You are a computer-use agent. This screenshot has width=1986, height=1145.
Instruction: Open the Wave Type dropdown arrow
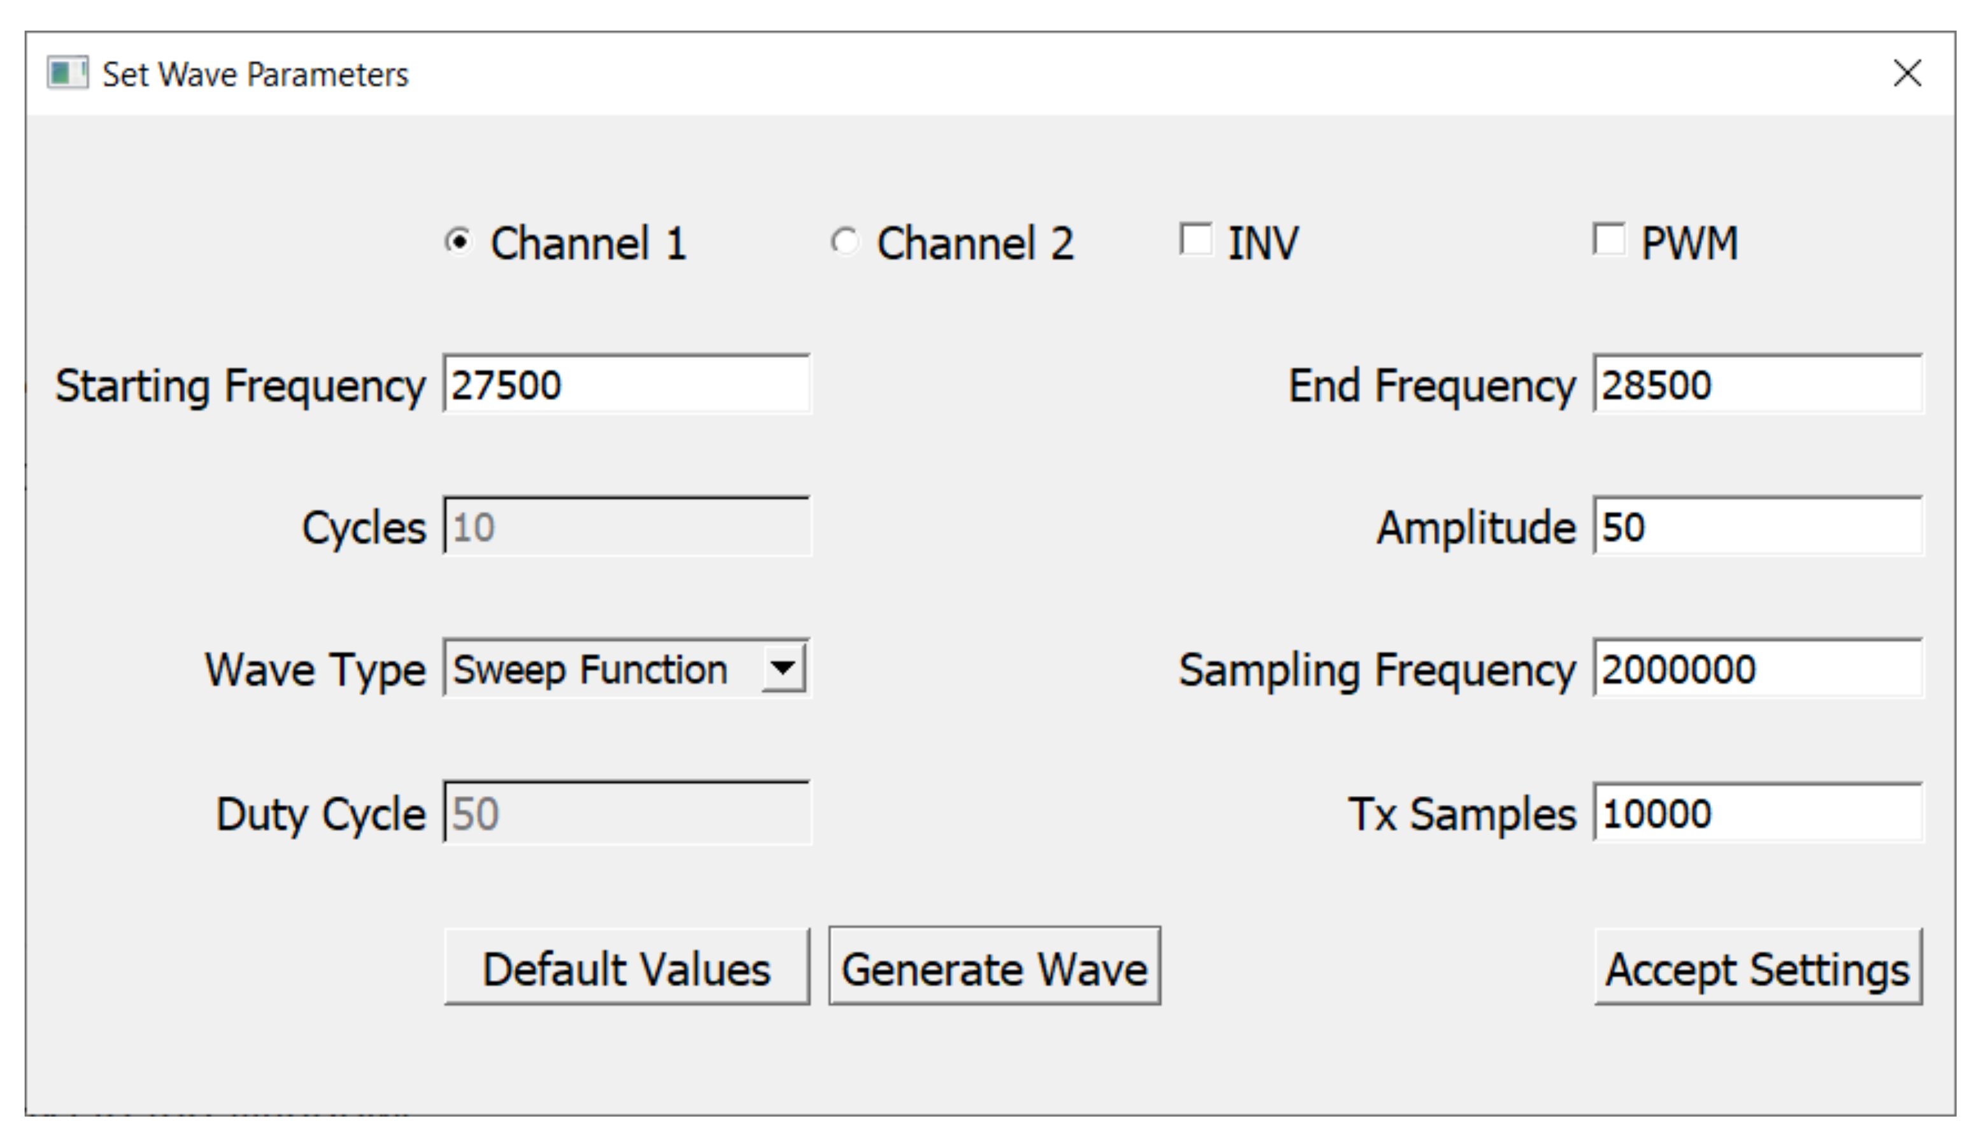pyautogui.click(x=783, y=669)
